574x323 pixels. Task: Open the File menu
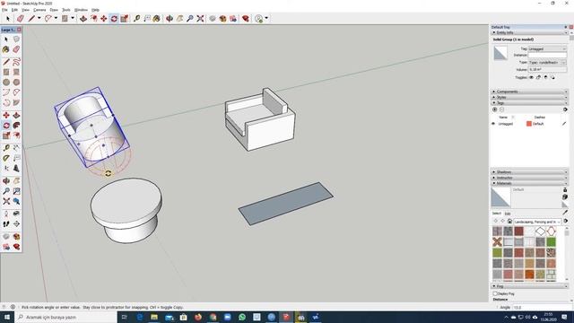(x=4, y=10)
